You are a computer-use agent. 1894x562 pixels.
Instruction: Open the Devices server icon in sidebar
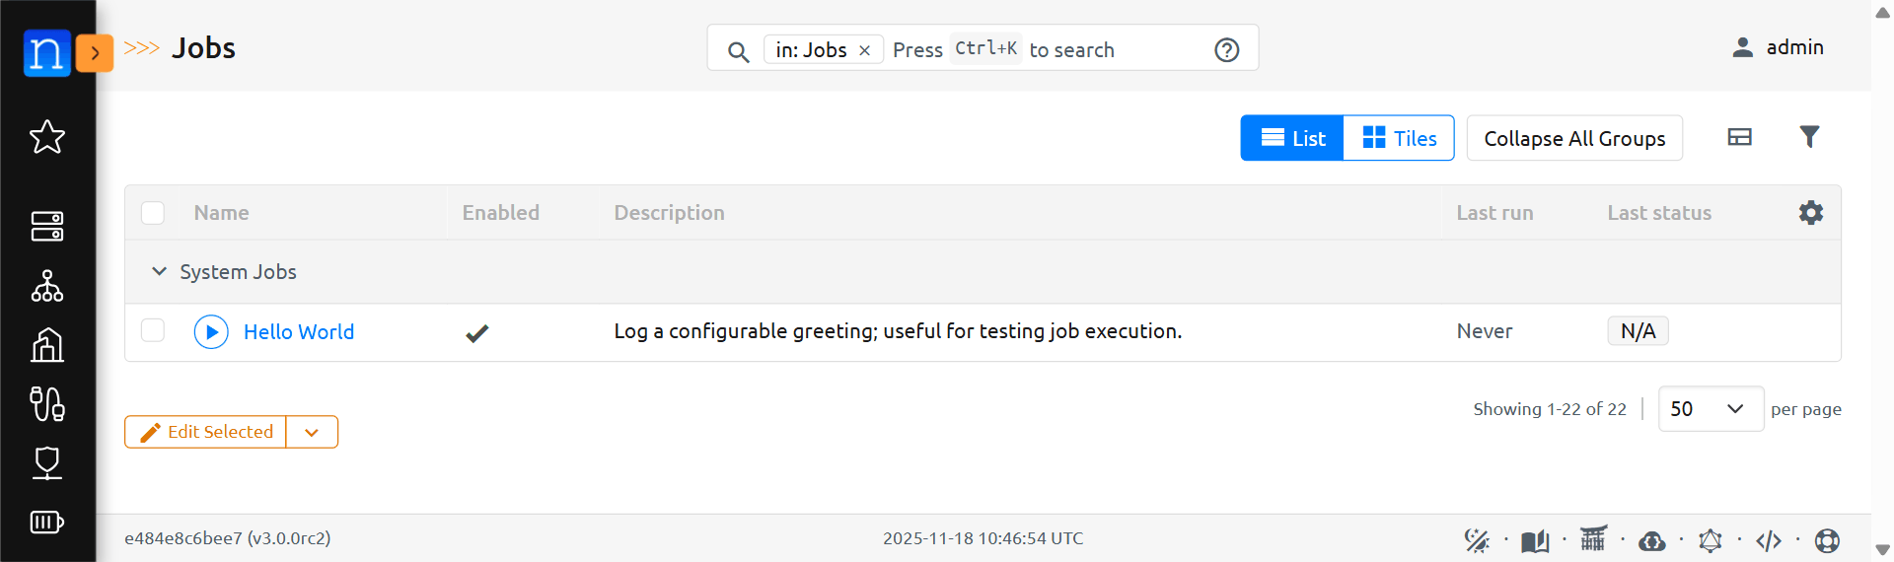(x=47, y=226)
